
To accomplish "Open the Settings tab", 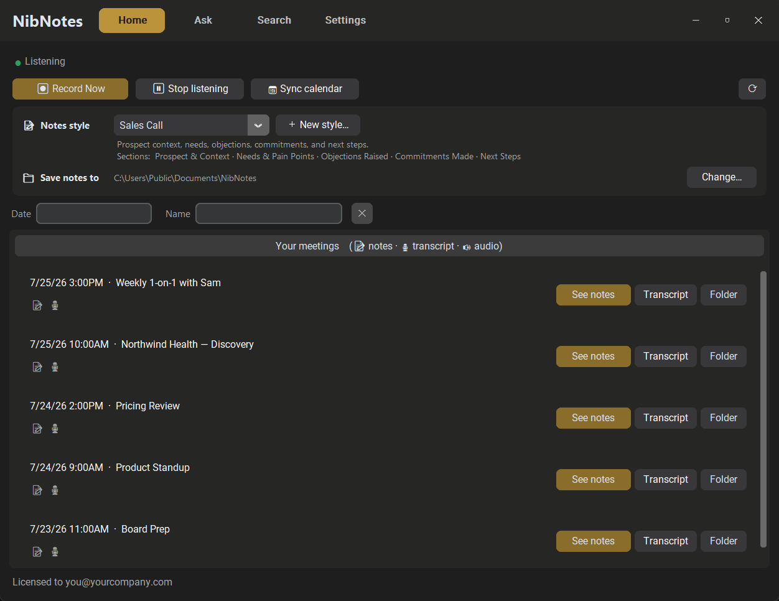I will pos(345,21).
